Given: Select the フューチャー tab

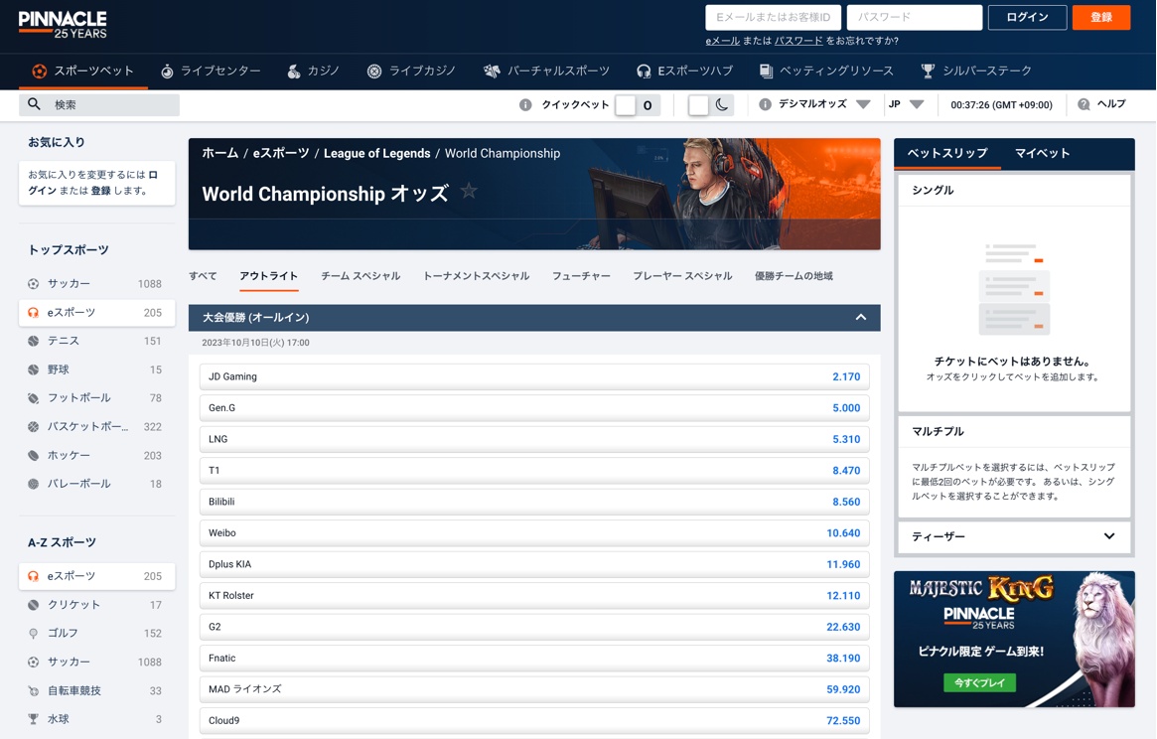Looking at the screenshot, I should tap(581, 276).
